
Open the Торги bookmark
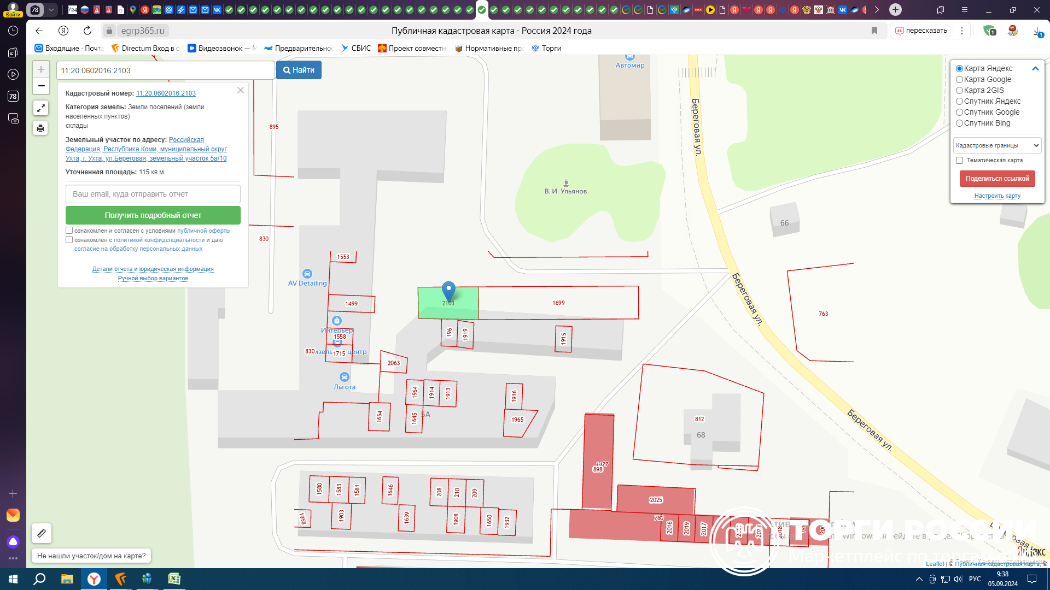[x=546, y=48]
